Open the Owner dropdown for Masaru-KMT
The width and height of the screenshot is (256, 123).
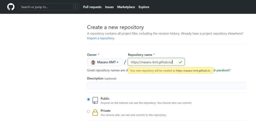104,62
